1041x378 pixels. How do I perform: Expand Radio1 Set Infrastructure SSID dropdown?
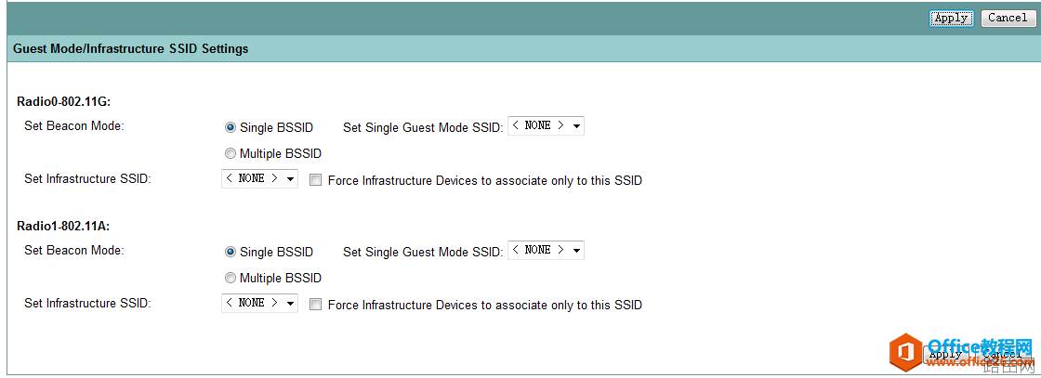(259, 303)
